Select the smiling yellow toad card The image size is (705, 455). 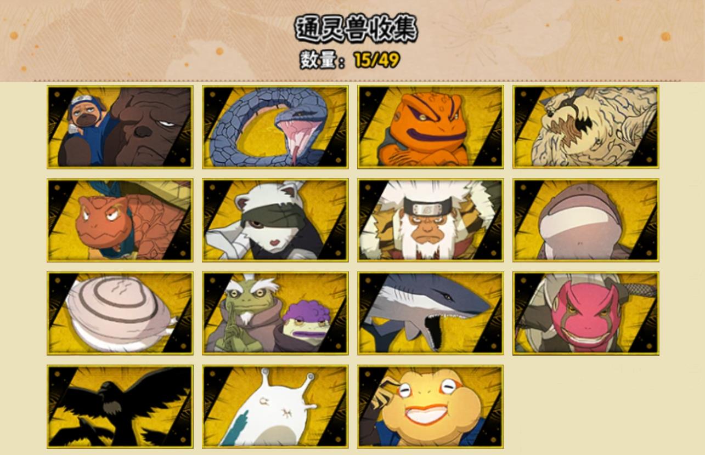tap(431, 406)
